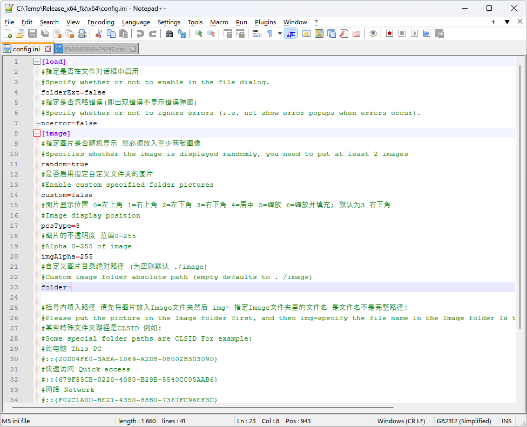Screen dimensions: 527x427
Task: Click the Stop recording macro icon
Action: [x=402, y=33]
